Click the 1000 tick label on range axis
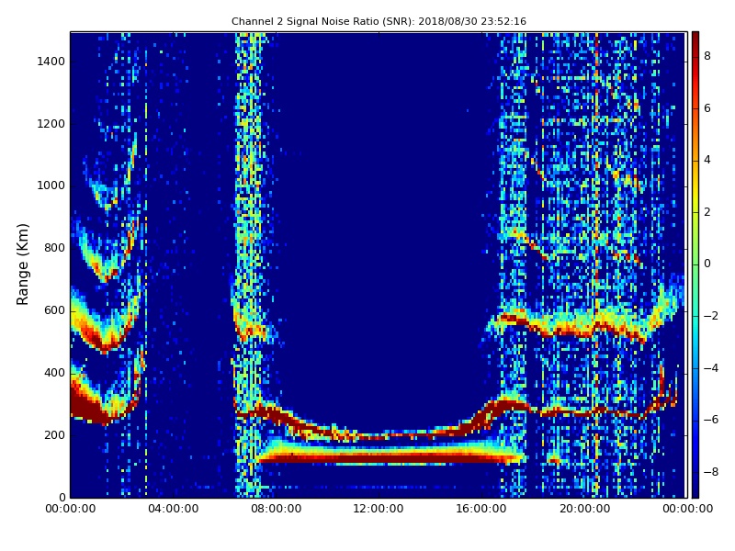This screenshot has height=551, width=735. [x=51, y=186]
